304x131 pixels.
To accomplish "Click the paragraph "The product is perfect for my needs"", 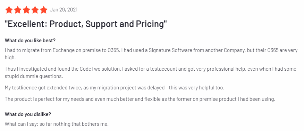I will [x=140, y=99].
